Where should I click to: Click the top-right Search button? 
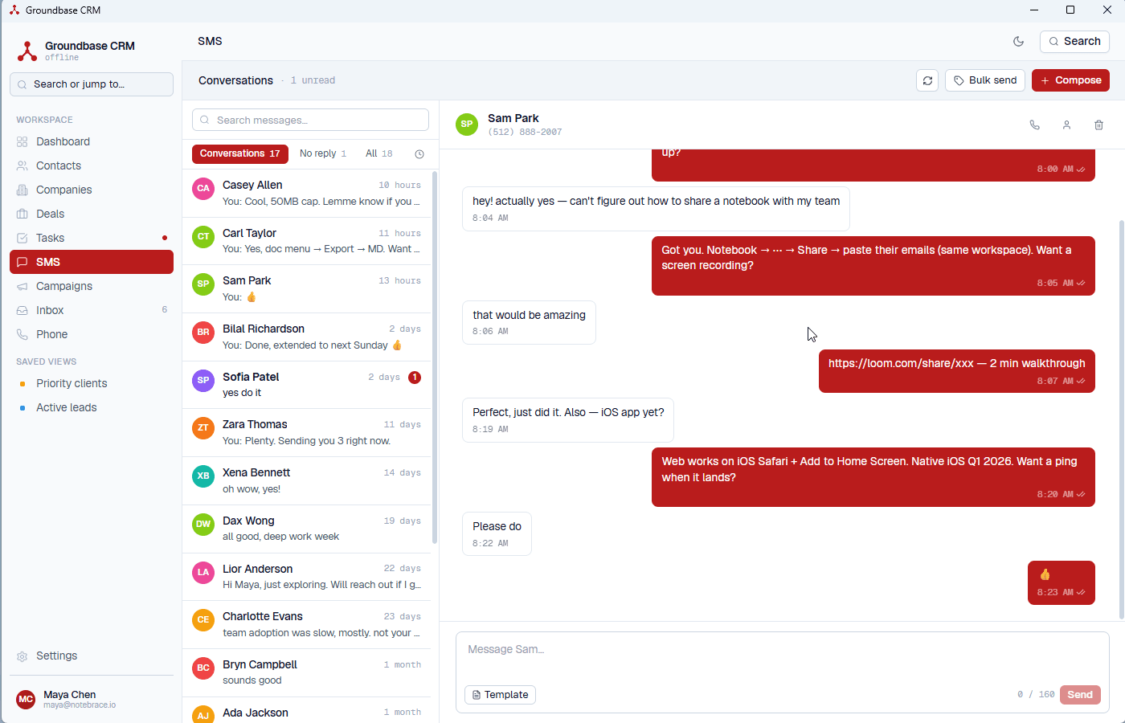(x=1074, y=42)
